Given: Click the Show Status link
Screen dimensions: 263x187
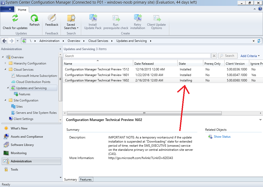Looking at the screenshot, I should coord(222,137).
